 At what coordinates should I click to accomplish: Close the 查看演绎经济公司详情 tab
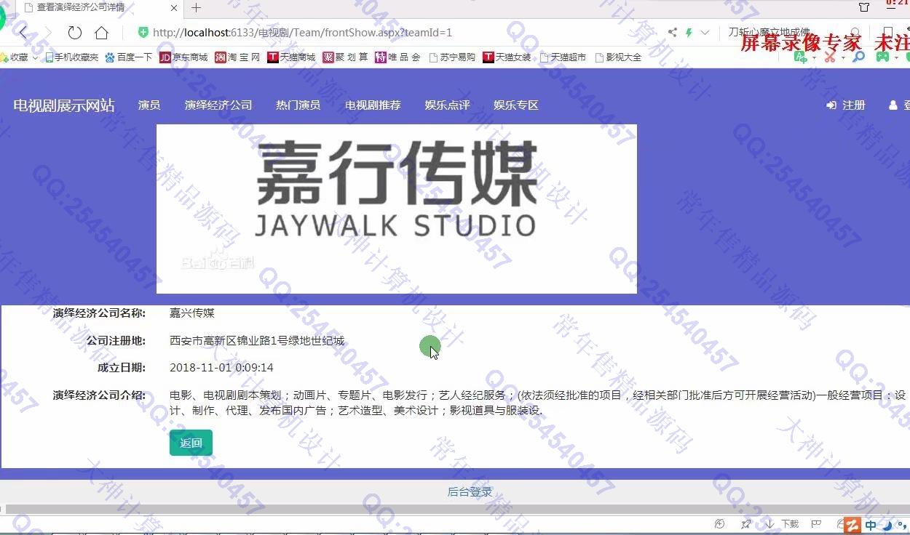[x=174, y=9]
